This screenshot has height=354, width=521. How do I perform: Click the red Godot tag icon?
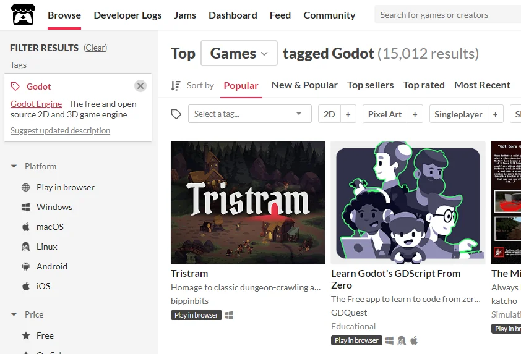(x=15, y=86)
